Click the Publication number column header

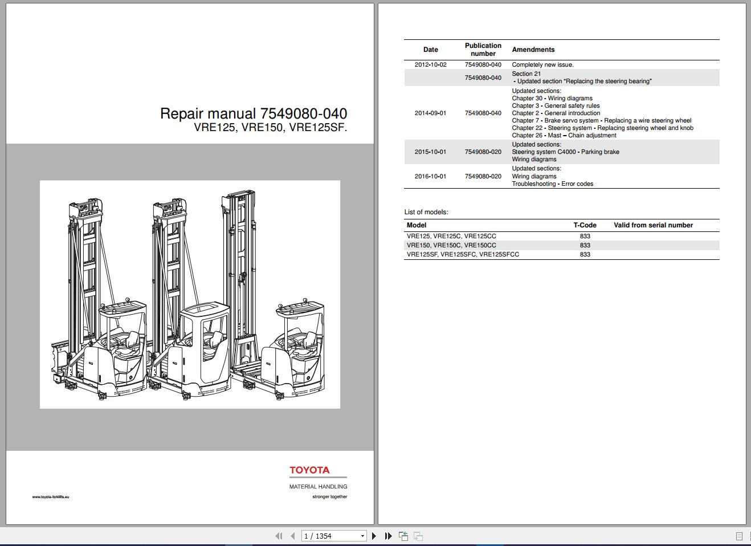click(x=483, y=50)
